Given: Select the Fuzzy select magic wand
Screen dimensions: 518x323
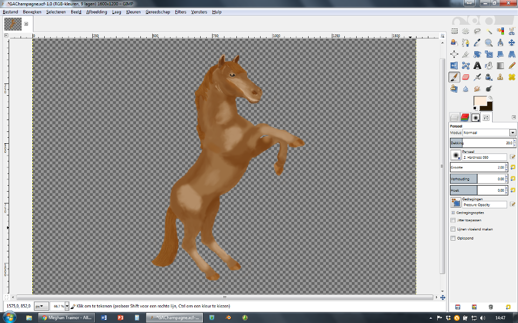Looking at the screenshot, I should (489, 31).
